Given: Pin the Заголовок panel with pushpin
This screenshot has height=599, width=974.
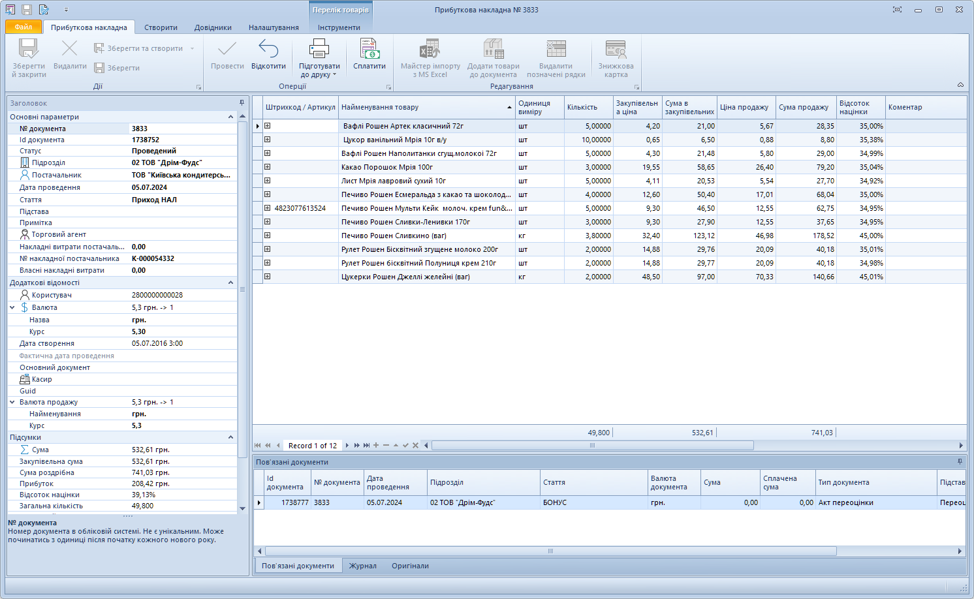Looking at the screenshot, I should tap(242, 103).
